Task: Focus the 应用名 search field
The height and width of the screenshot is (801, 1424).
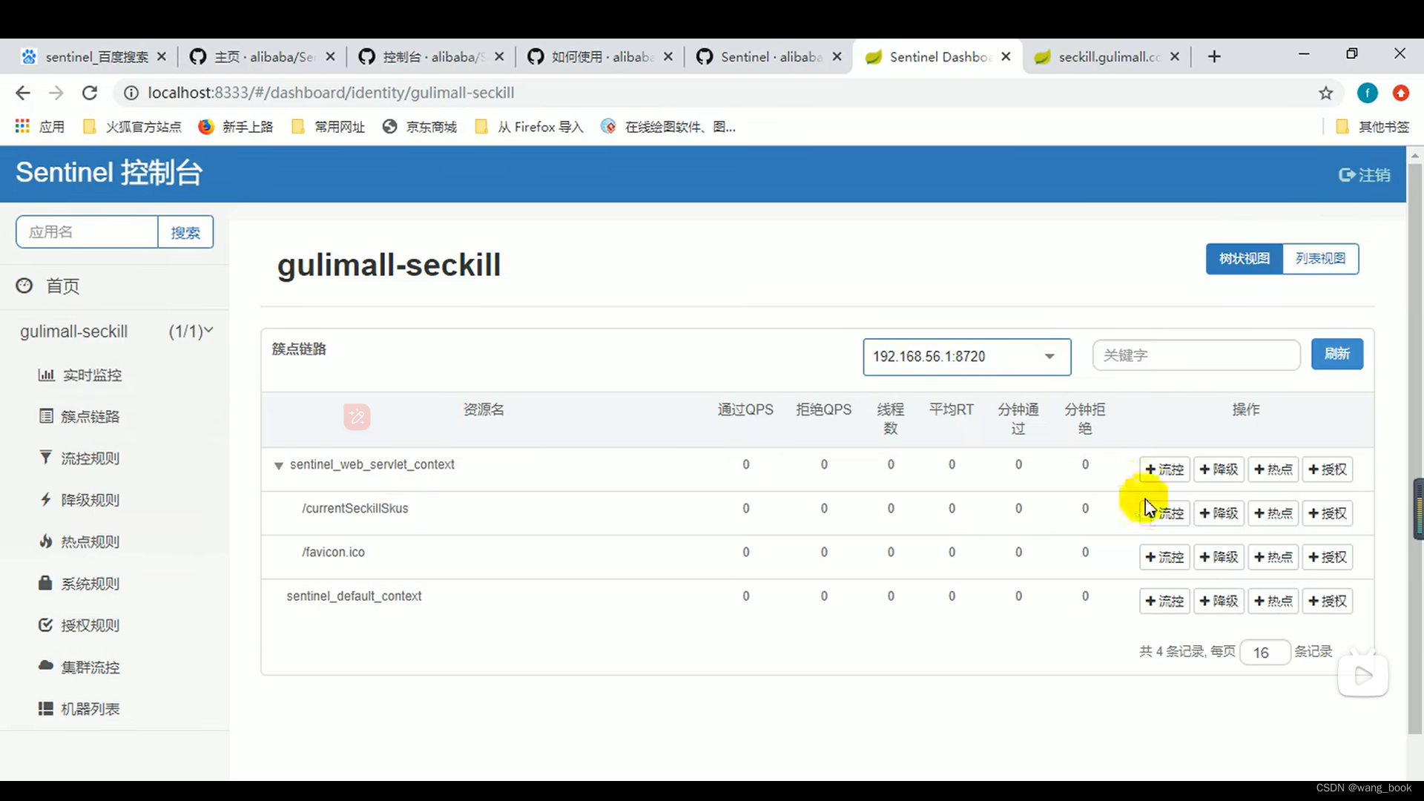Action: (87, 232)
